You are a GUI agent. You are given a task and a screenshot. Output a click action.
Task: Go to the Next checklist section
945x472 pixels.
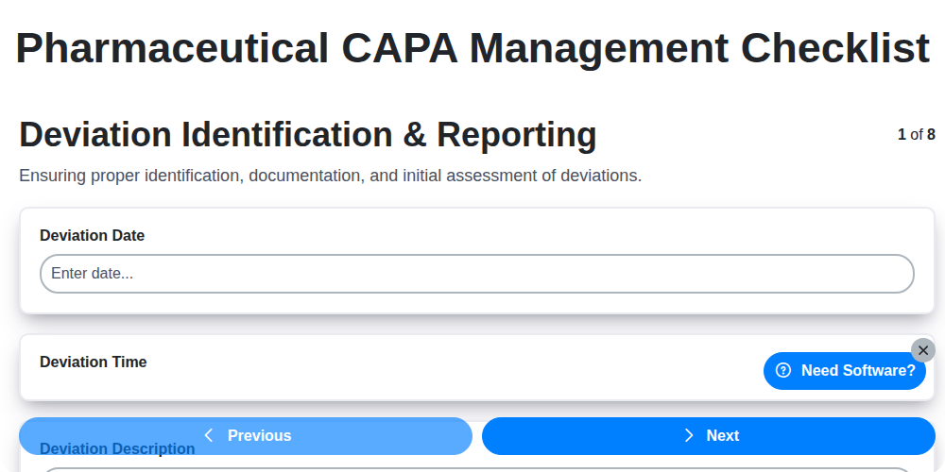point(708,436)
